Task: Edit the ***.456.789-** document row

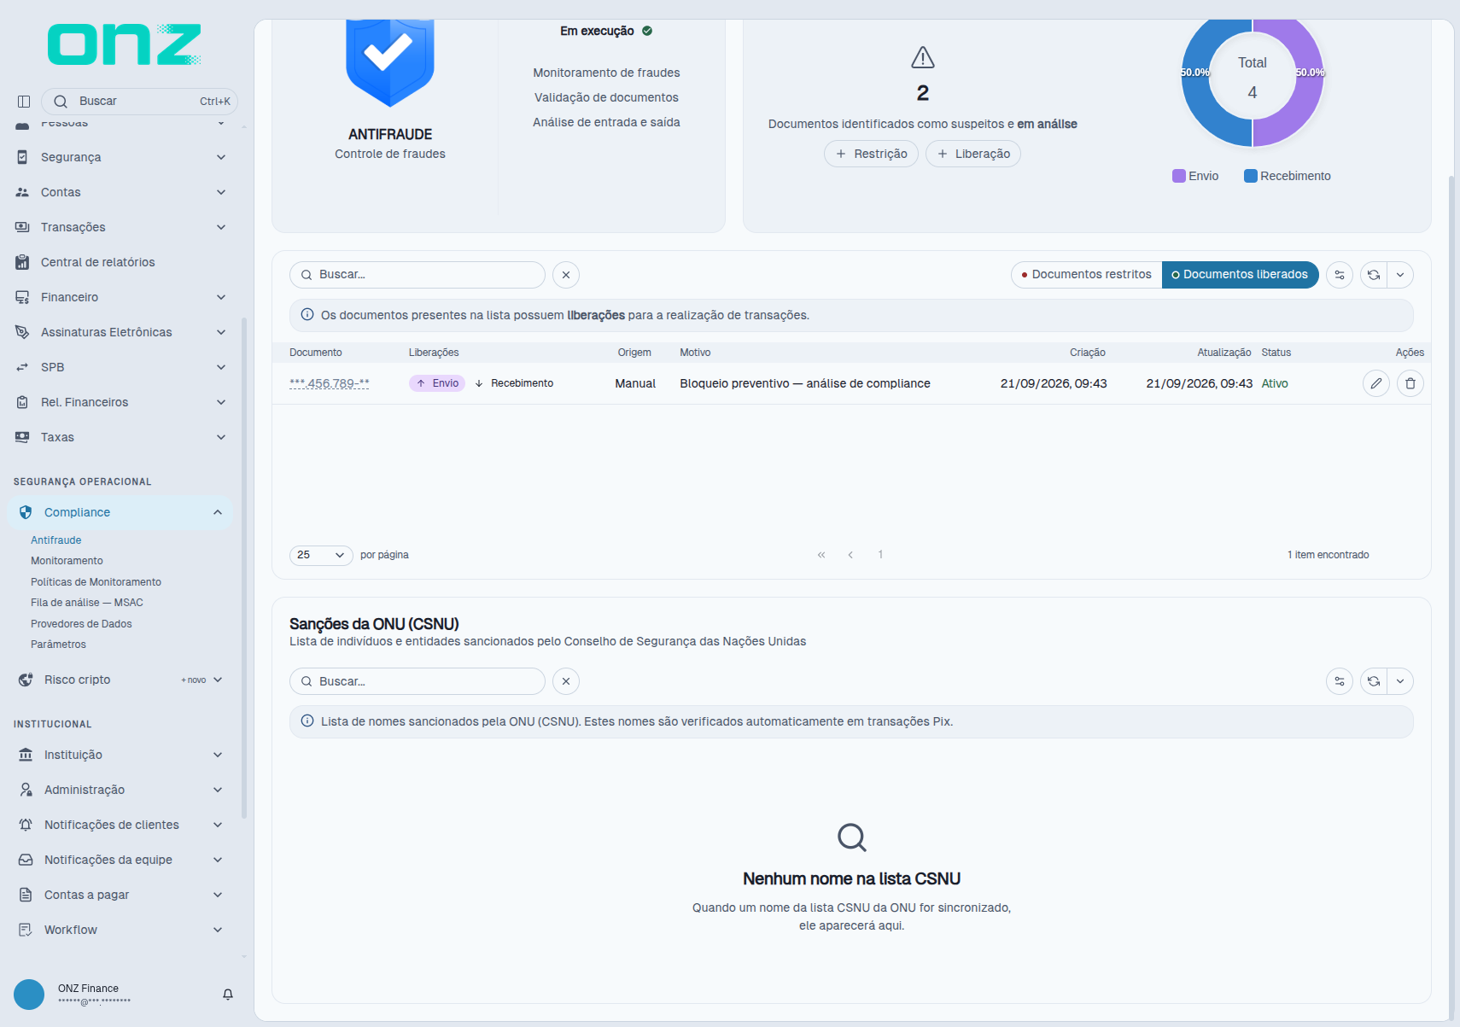Action: (1376, 383)
